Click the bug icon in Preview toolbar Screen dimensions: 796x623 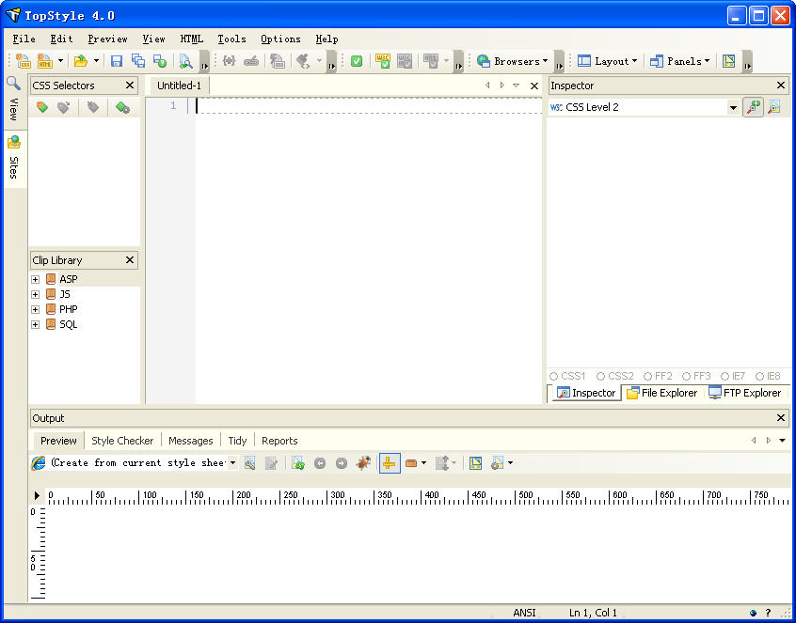point(363,463)
